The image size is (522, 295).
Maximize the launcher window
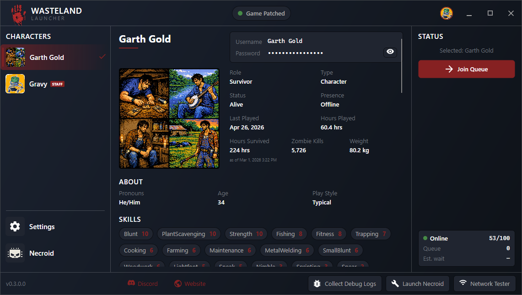click(490, 13)
